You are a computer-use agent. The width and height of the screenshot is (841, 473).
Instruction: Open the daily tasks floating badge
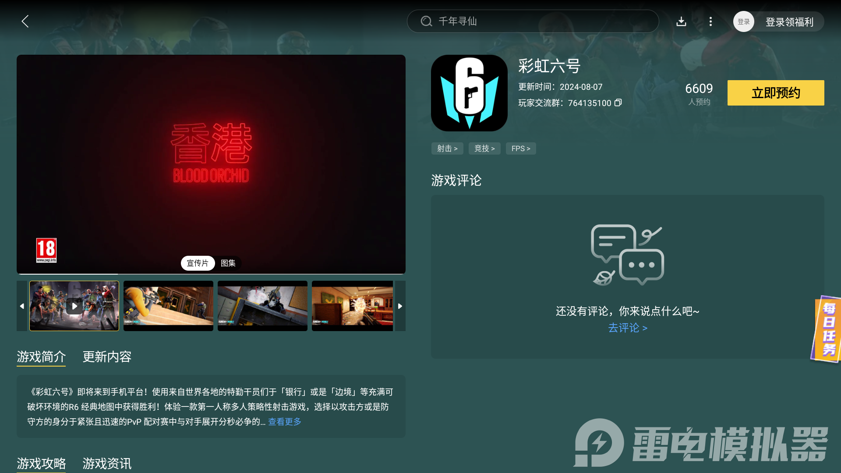pyautogui.click(x=827, y=329)
